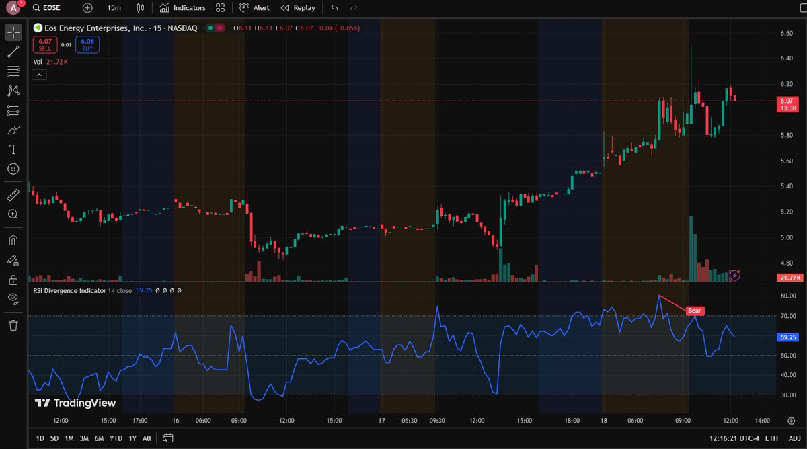This screenshot has width=807, height=449.
Task: Select the trend line drawing tool
Action: point(13,52)
